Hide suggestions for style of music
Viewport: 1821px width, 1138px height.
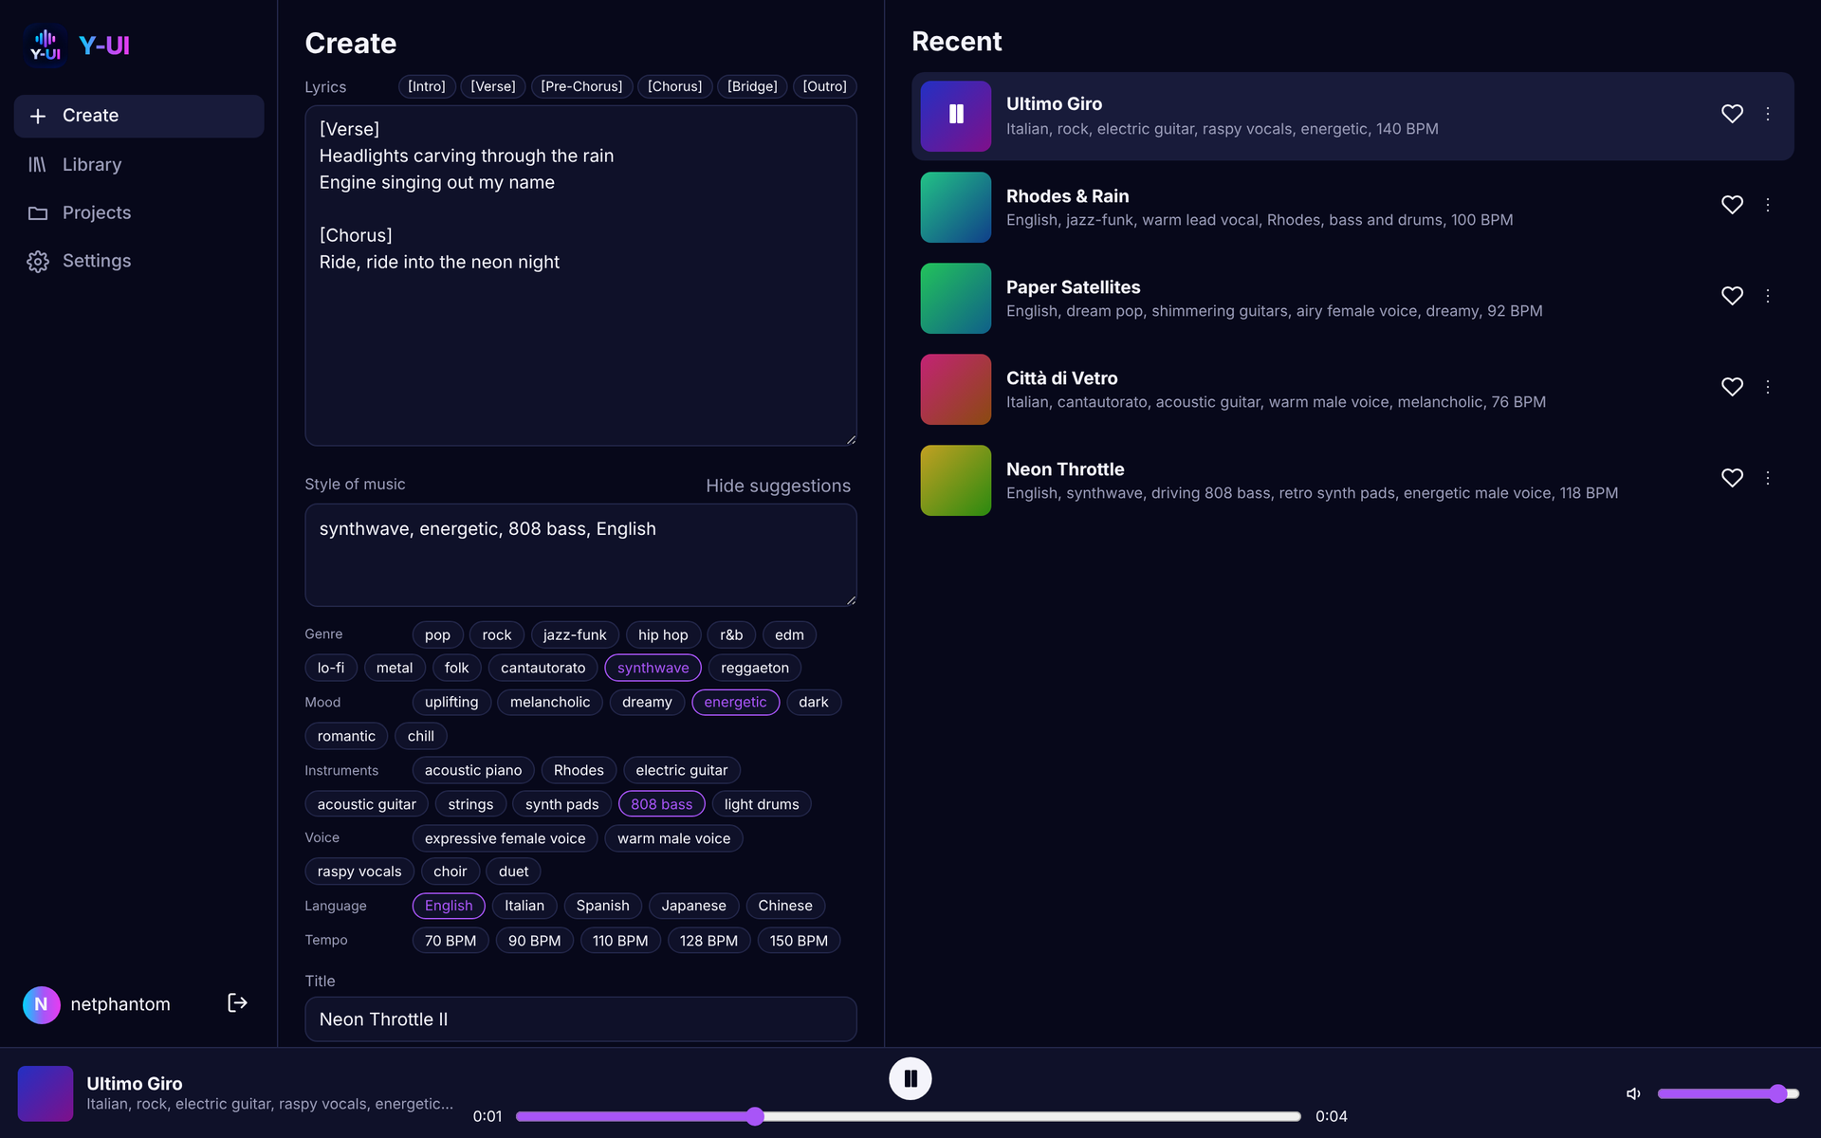[x=778, y=486]
